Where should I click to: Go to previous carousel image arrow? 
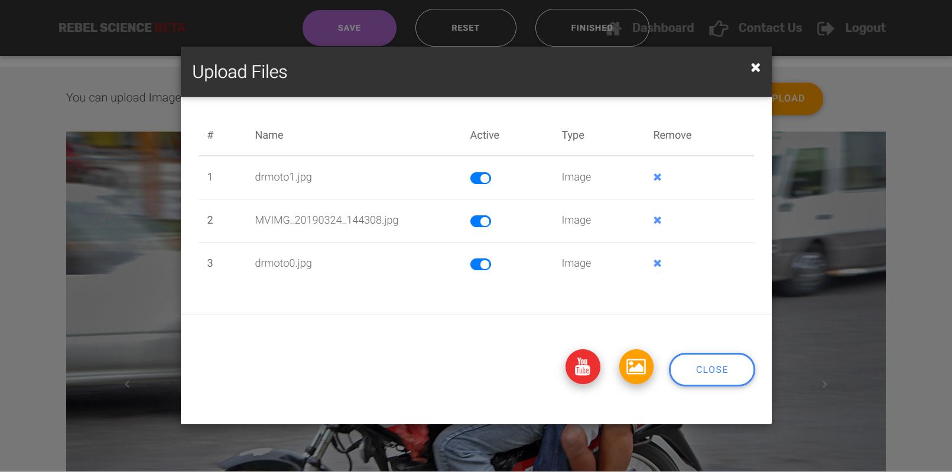pyautogui.click(x=127, y=384)
